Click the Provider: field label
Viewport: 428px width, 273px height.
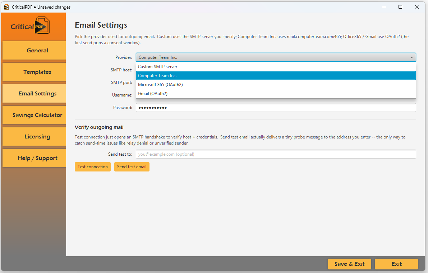click(124, 57)
